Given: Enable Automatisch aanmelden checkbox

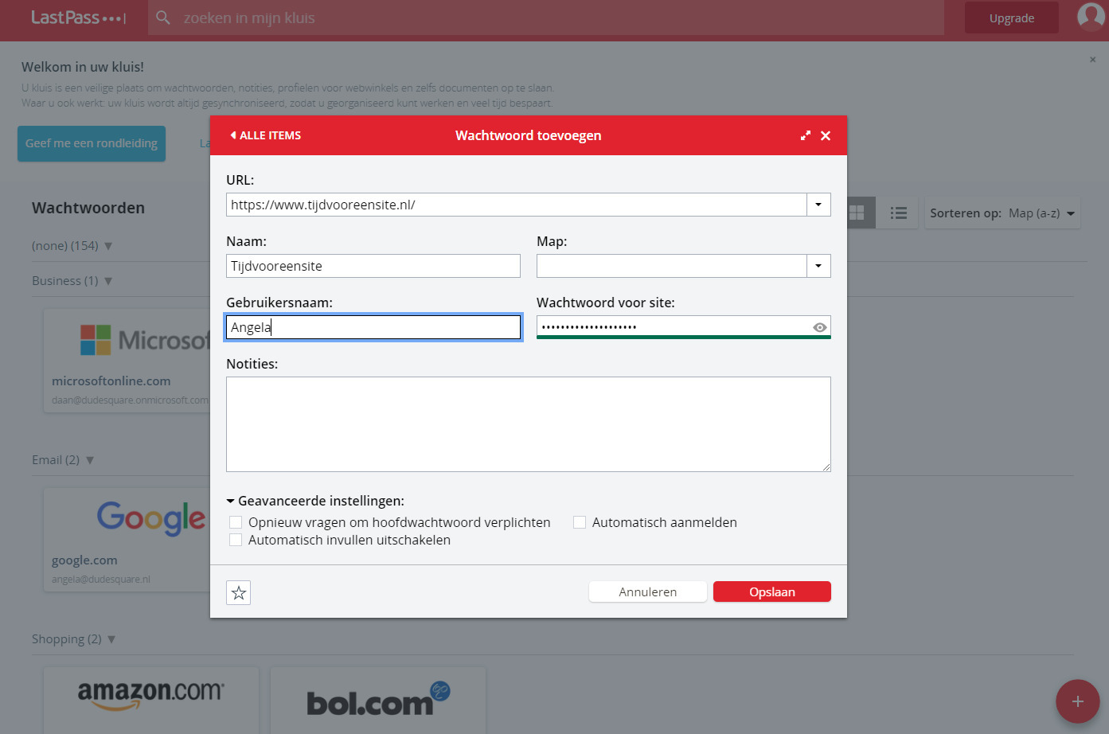Looking at the screenshot, I should coord(580,522).
